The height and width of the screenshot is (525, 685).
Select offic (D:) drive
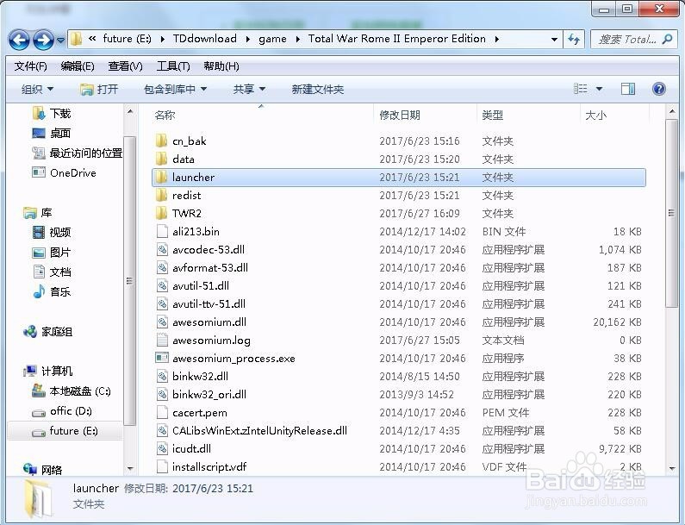point(62,411)
